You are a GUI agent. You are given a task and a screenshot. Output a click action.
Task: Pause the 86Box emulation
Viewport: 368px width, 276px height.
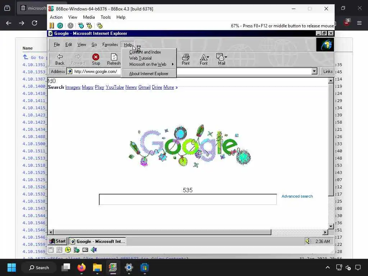pos(52,26)
